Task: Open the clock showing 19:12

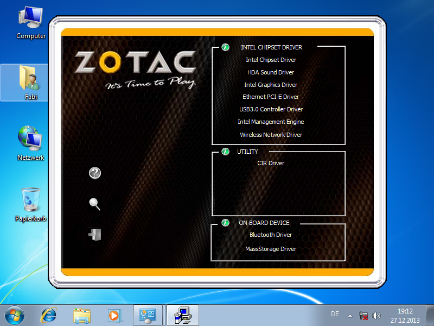Action: (x=405, y=316)
